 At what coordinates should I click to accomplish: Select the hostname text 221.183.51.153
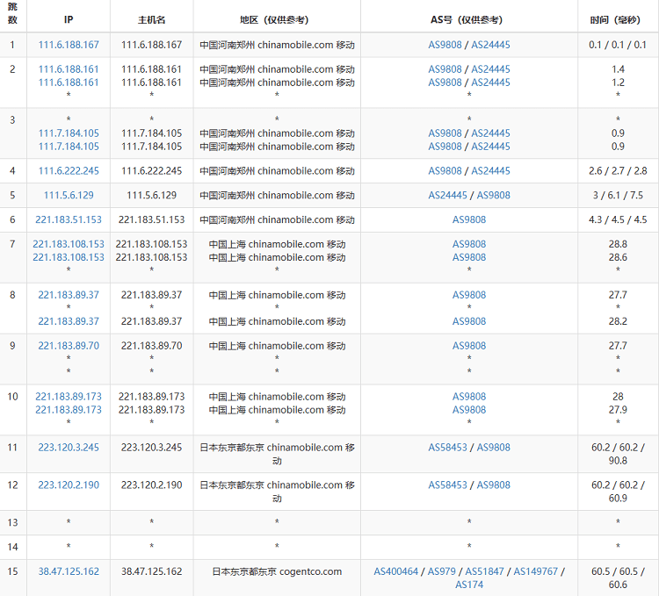click(152, 219)
